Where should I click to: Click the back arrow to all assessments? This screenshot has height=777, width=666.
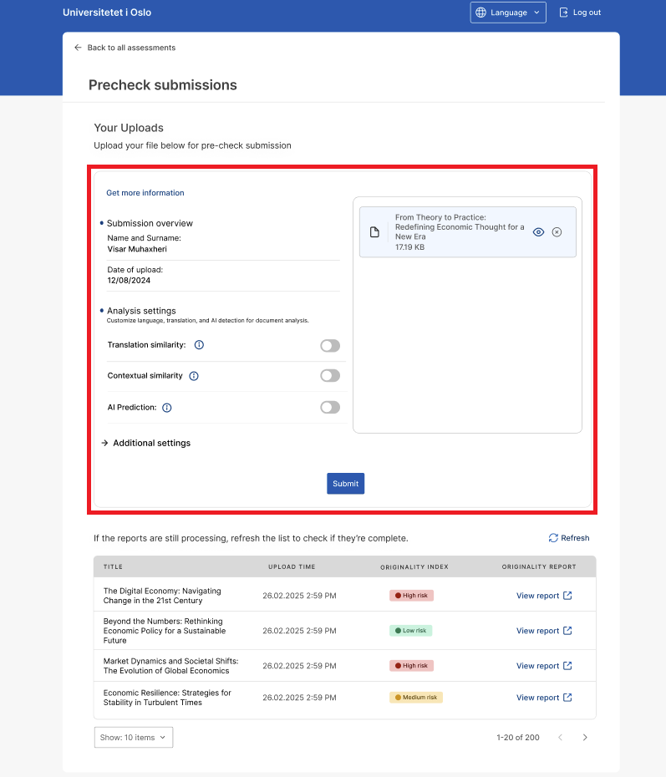click(x=78, y=48)
